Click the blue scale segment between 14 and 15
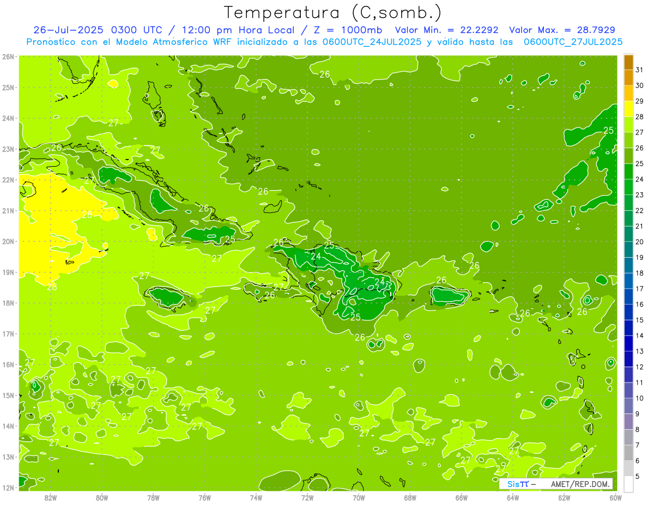The width and height of the screenshot is (654, 505). point(628,328)
